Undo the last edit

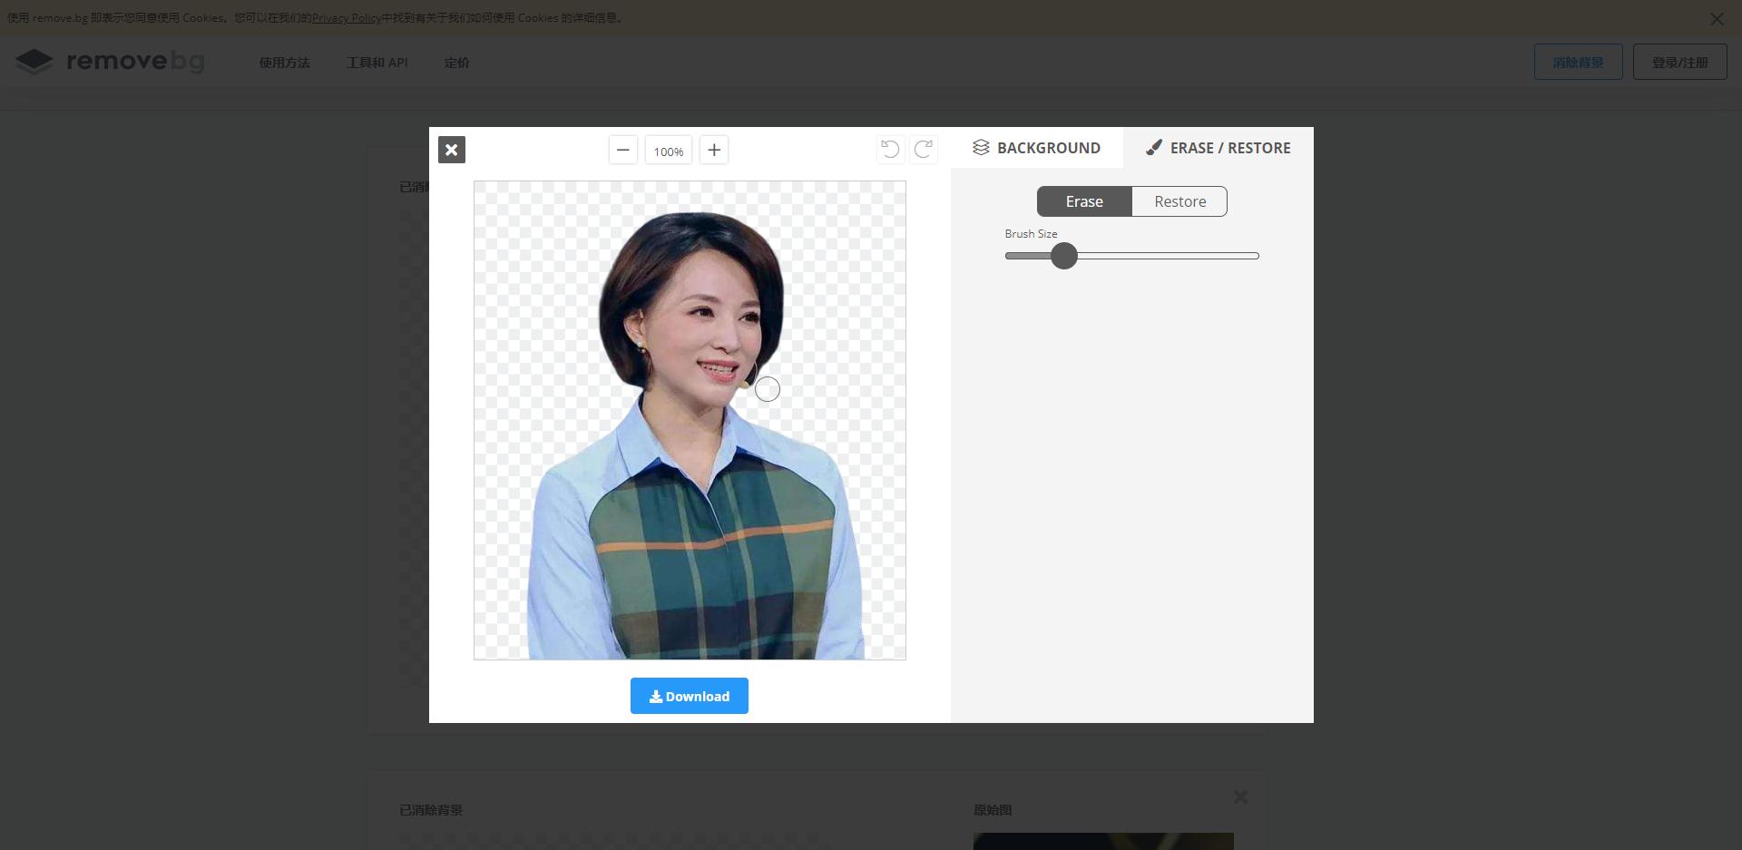tap(890, 149)
